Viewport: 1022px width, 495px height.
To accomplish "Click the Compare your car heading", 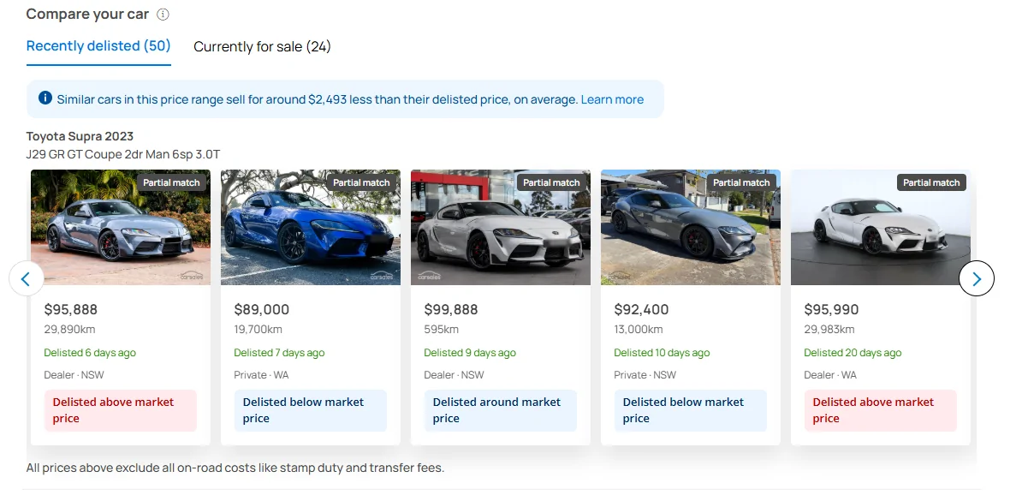I will (87, 14).
